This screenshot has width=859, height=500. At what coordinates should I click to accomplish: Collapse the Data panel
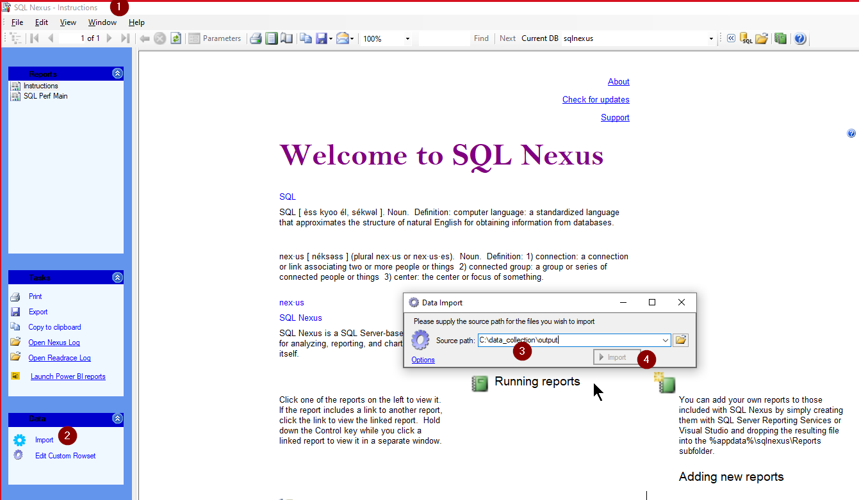pos(117,418)
